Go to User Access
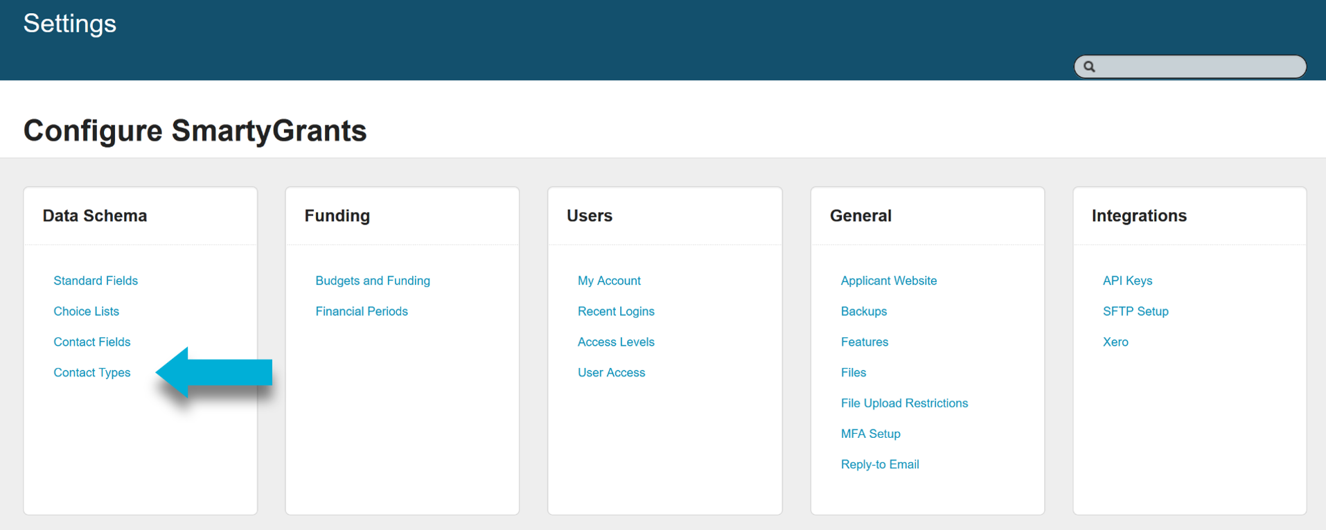The height and width of the screenshot is (530, 1326). pyautogui.click(x=611, y=372)
